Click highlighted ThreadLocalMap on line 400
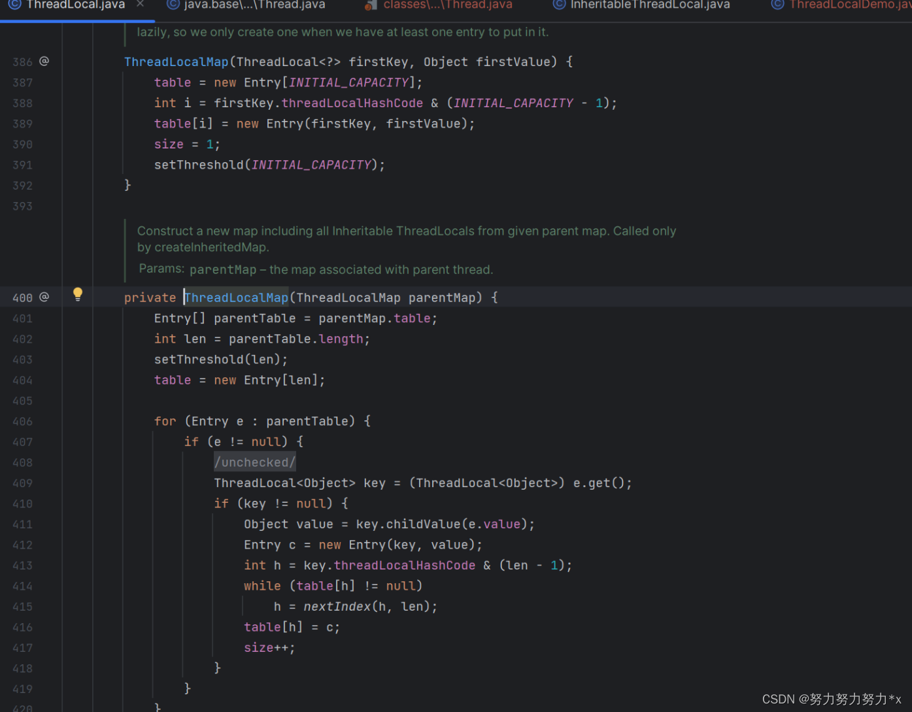This screenshot has width=912, height=712. (x=236, y=297)
